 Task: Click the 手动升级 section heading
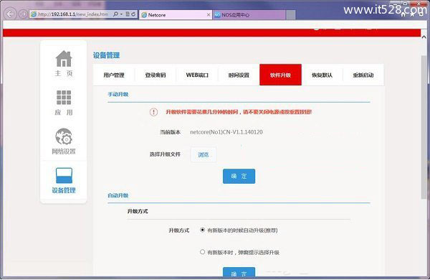[x=118, y=94]
